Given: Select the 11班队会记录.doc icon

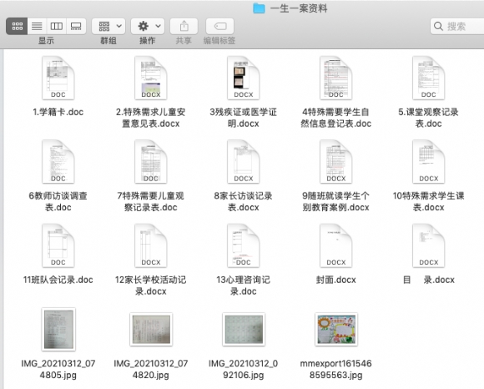Looking at the screenshot, I should (58, 245).
